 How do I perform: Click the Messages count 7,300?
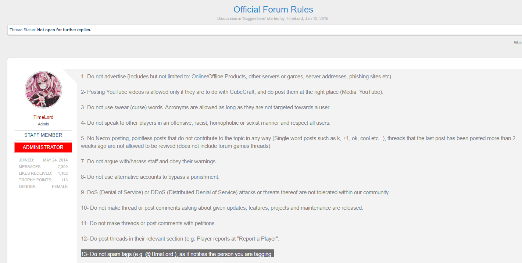[x=62, y=167]
